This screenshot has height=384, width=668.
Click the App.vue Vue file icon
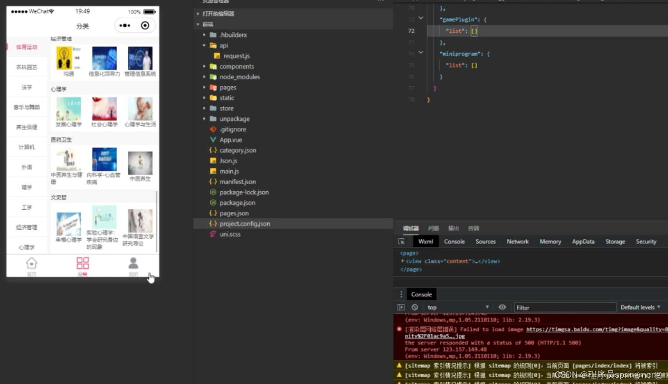pyautogui.click(x=213, y=140)
